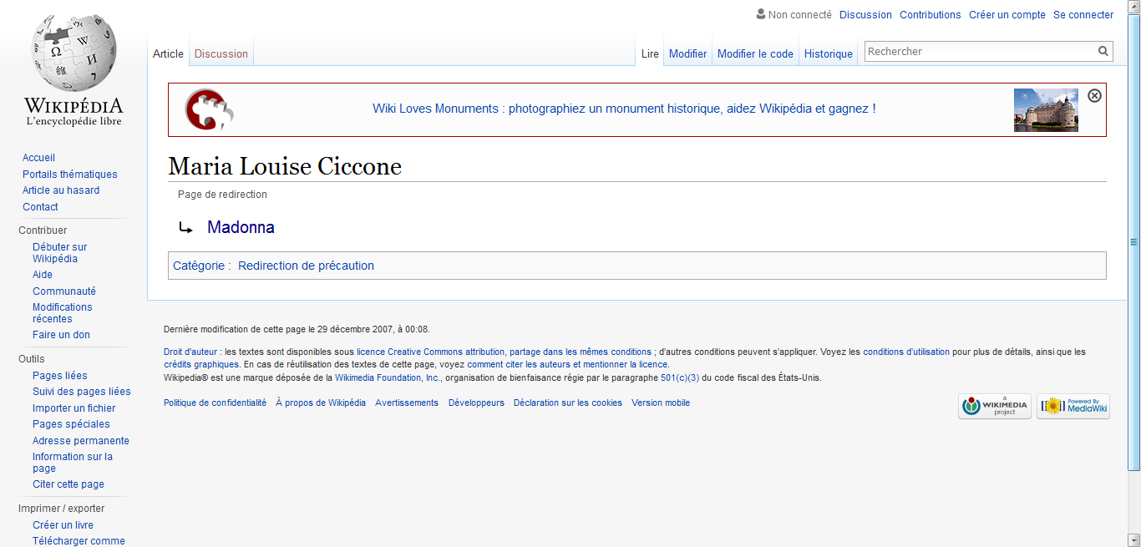Screen dimensions: 1141x547
Task: Click Discussion in the top user bar
Action: click(865, 14)
